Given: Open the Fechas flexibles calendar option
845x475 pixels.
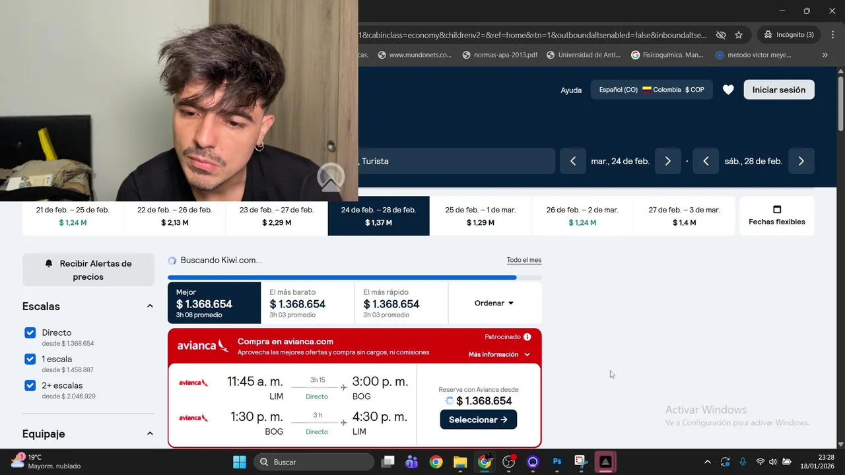Looking at the screenshot, I should pos(777,216).
